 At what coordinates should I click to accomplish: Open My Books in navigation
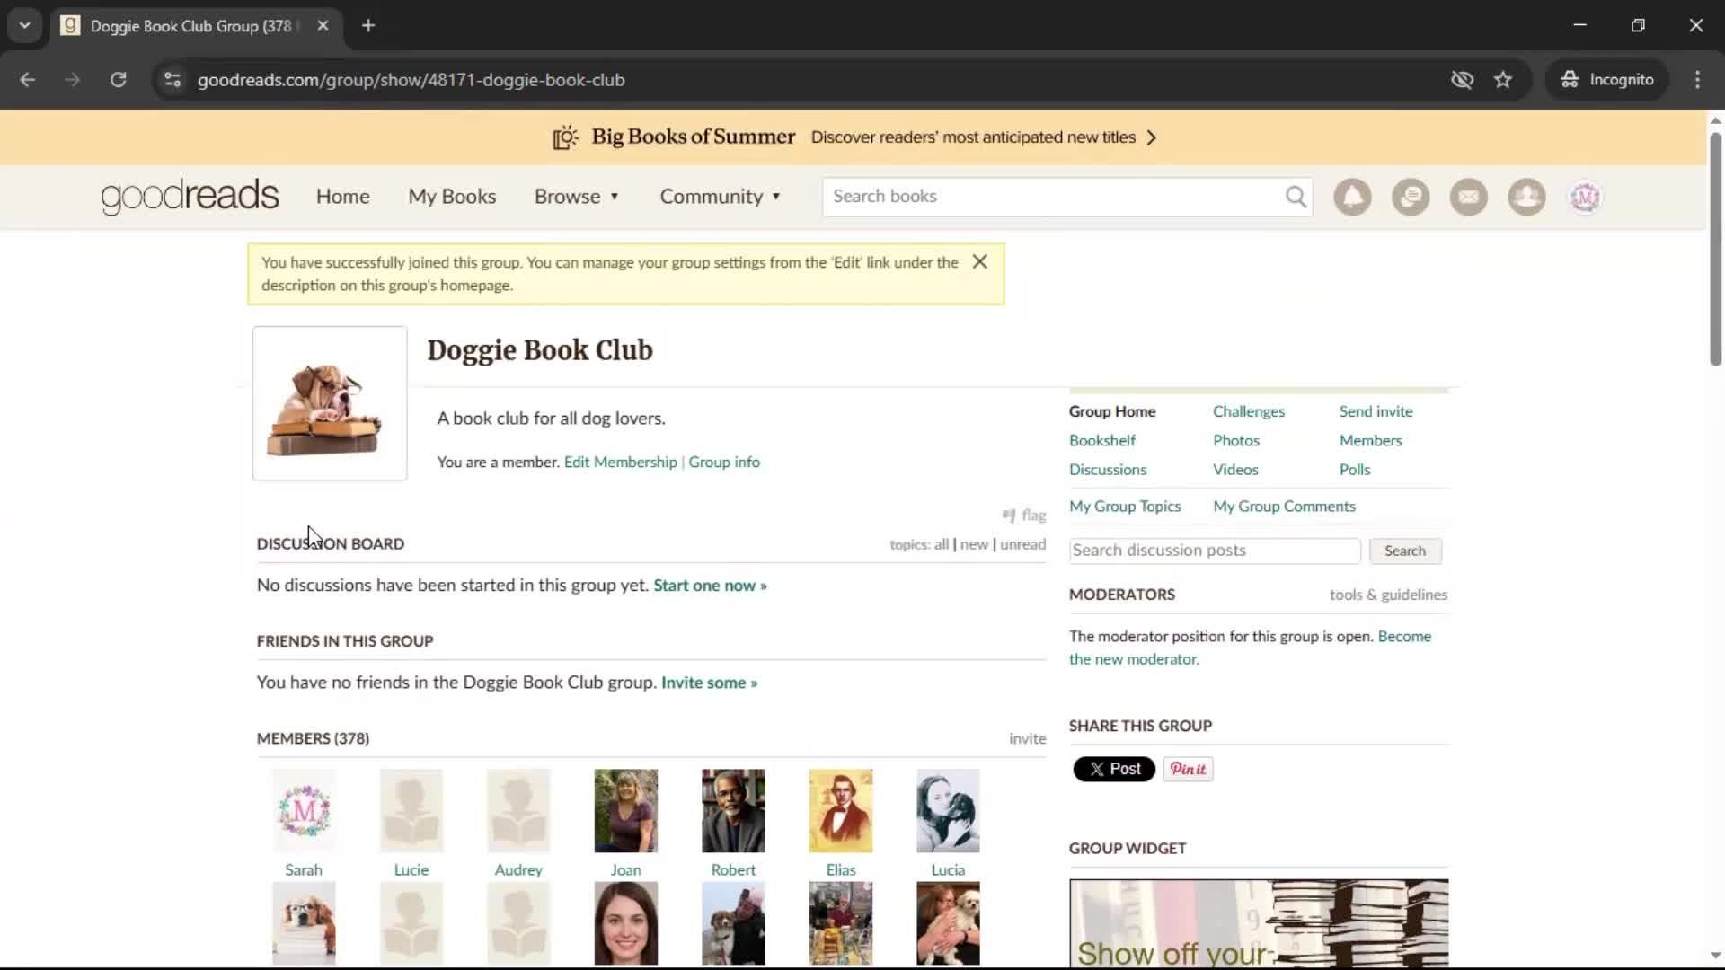pos(452,197)
